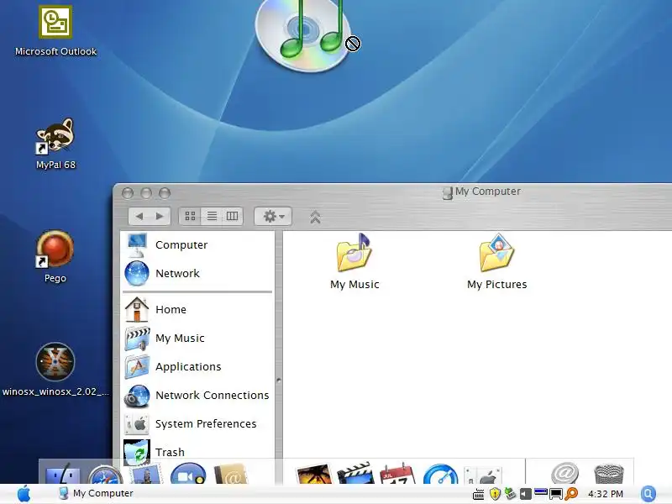672x504 pixels.
Task: Go forward with the right arrow button
Action: pyautogui.click(x=160, y=217)
